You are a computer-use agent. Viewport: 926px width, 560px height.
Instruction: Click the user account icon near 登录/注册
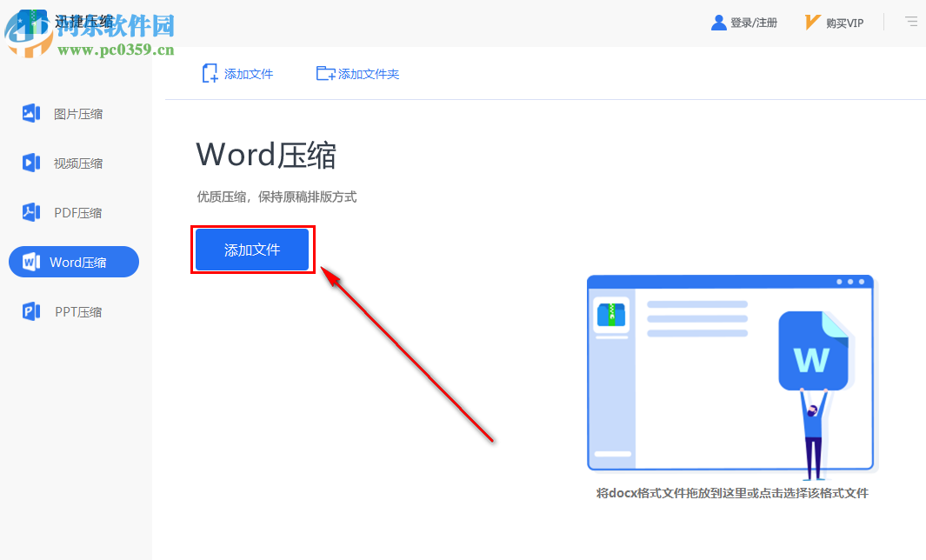pos(718,22)
